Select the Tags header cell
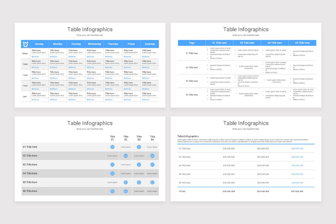The height and width of the screenshot is (224, 336). (x=192, y=43)
